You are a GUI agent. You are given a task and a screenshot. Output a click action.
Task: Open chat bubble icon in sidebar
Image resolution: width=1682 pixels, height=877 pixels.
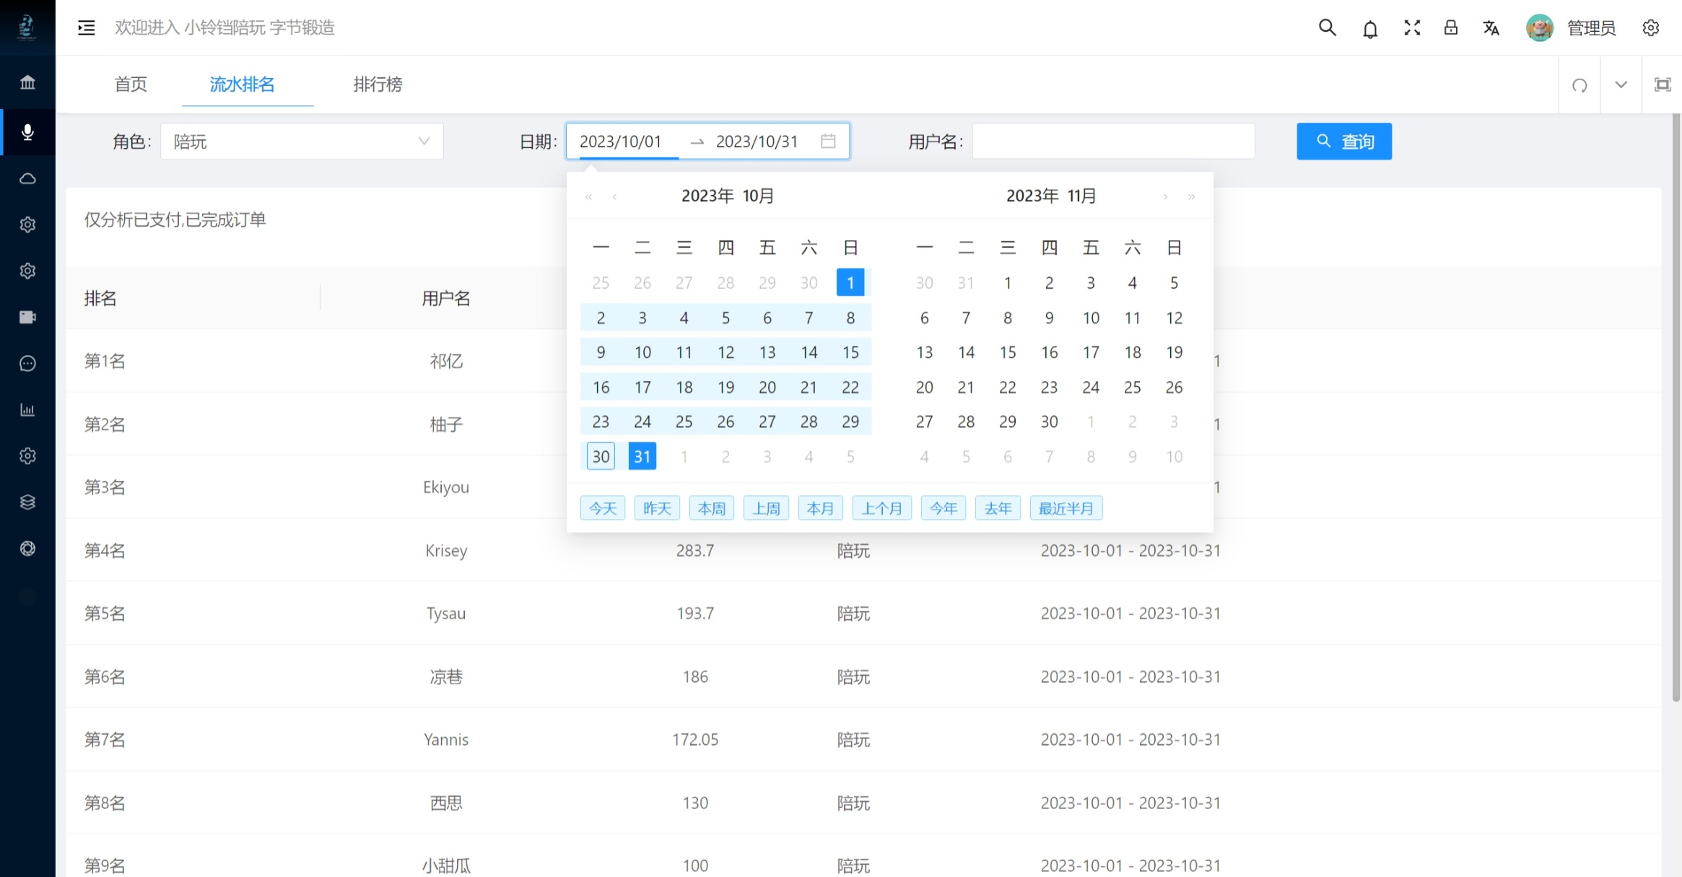(x=27, y=363)
